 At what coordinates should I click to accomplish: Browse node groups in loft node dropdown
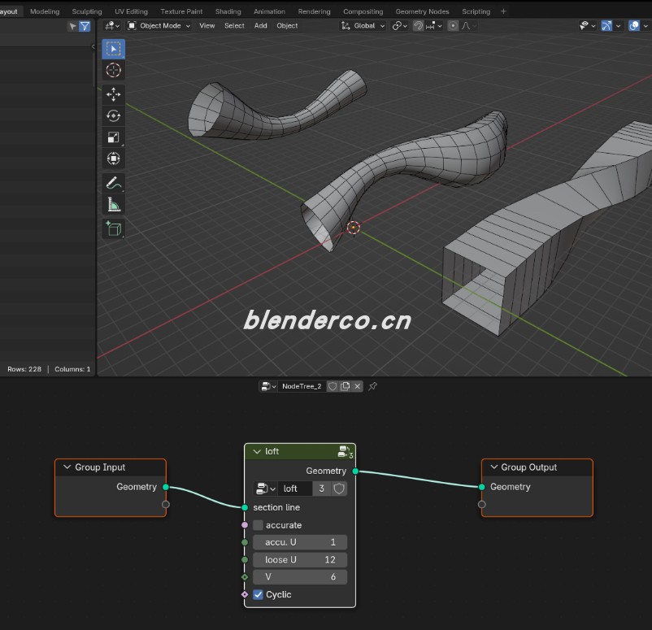tap(266, 489)
